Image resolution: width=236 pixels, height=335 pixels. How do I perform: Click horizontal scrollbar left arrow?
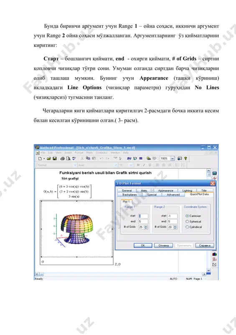(37, 274)
